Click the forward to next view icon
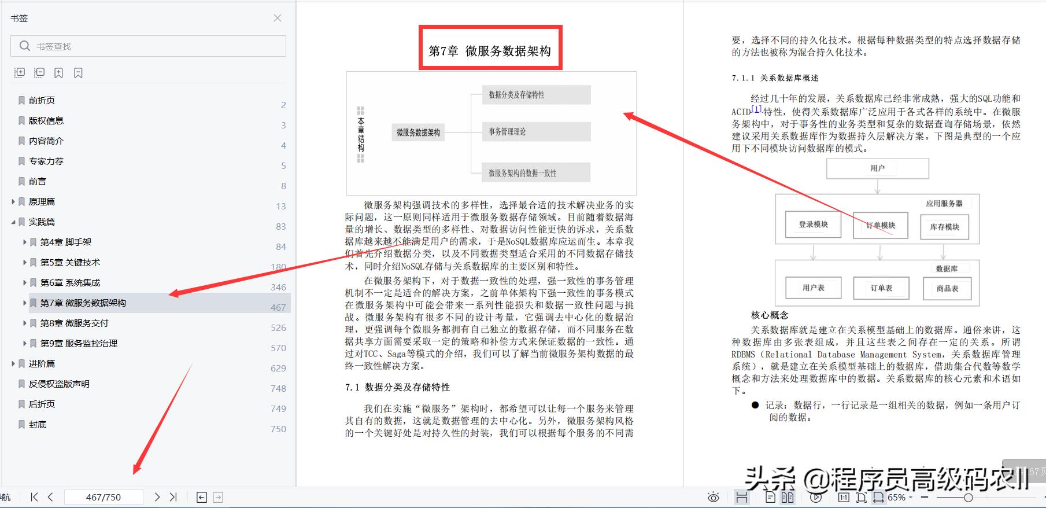This screenshot has height=508, width=1046. [x=218, y=497]
